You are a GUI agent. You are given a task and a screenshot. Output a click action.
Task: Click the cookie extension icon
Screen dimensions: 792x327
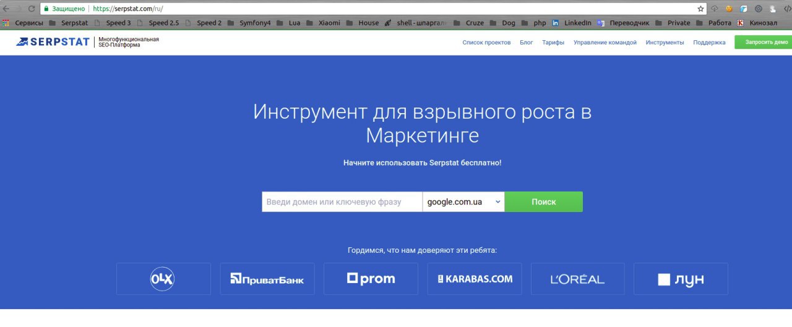pyautogui.click(x=730, y=9)
